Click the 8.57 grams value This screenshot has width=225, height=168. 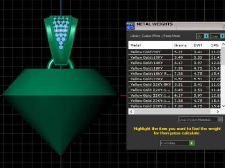tap(179, 79)
